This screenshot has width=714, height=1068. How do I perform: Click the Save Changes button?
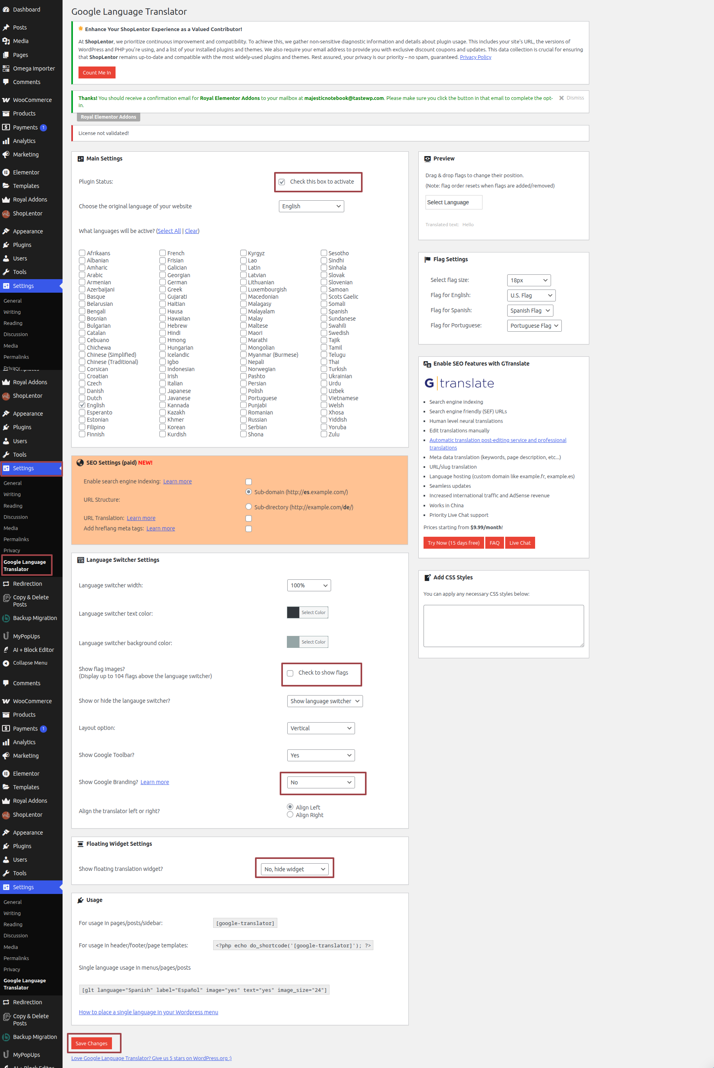[92, 1043]
